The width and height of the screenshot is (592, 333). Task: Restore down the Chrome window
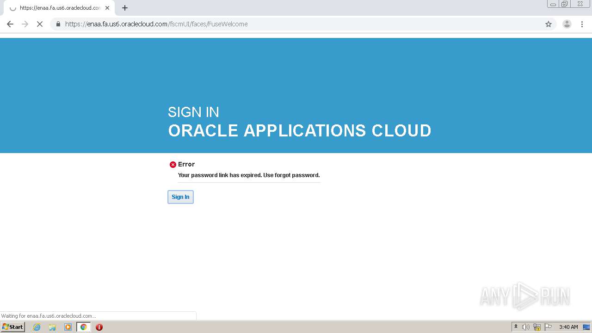point(565,4)
